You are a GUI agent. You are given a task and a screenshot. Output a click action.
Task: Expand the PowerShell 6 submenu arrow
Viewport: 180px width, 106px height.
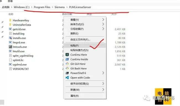(103, 73)
